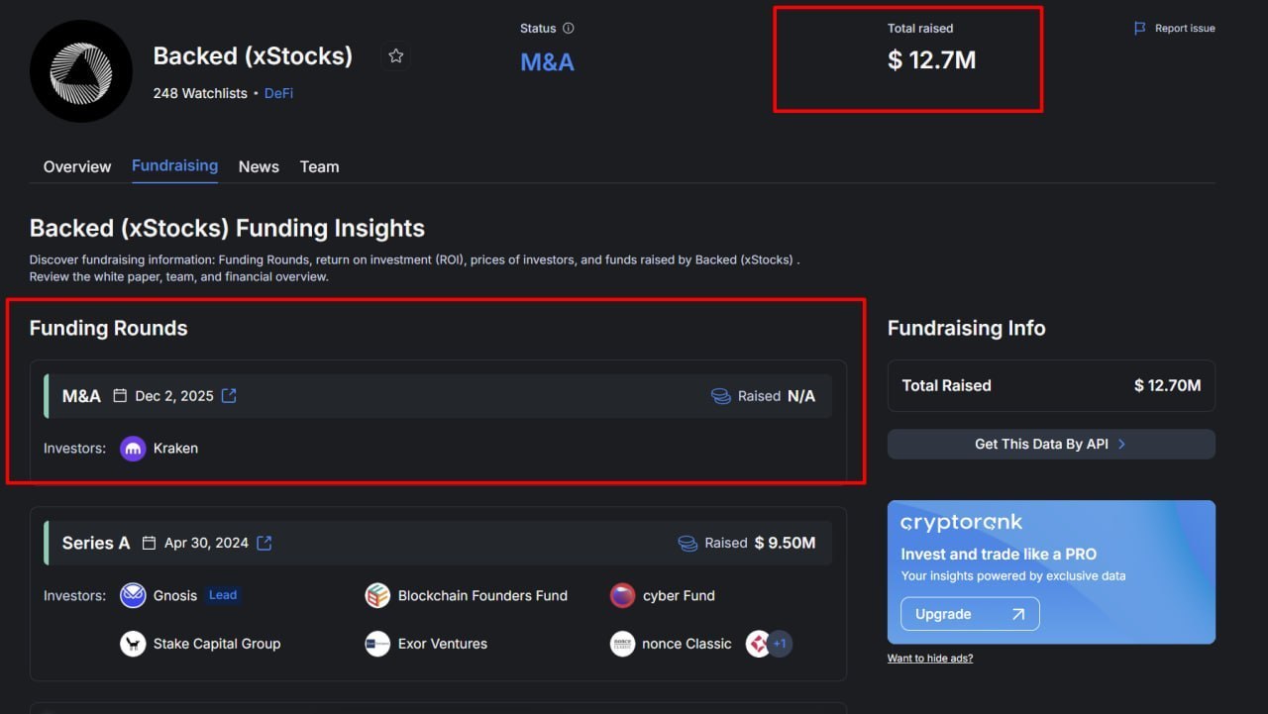Screen dimensions: 1268x714
Task: Click the Gnosis investor logo
Action: coord(133,595)
